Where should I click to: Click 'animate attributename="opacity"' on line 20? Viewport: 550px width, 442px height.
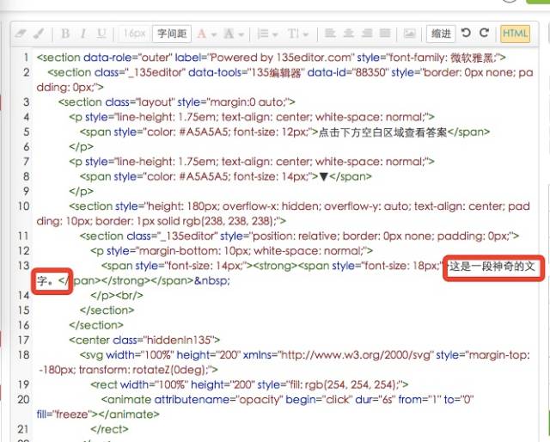(x=192, y=400)
